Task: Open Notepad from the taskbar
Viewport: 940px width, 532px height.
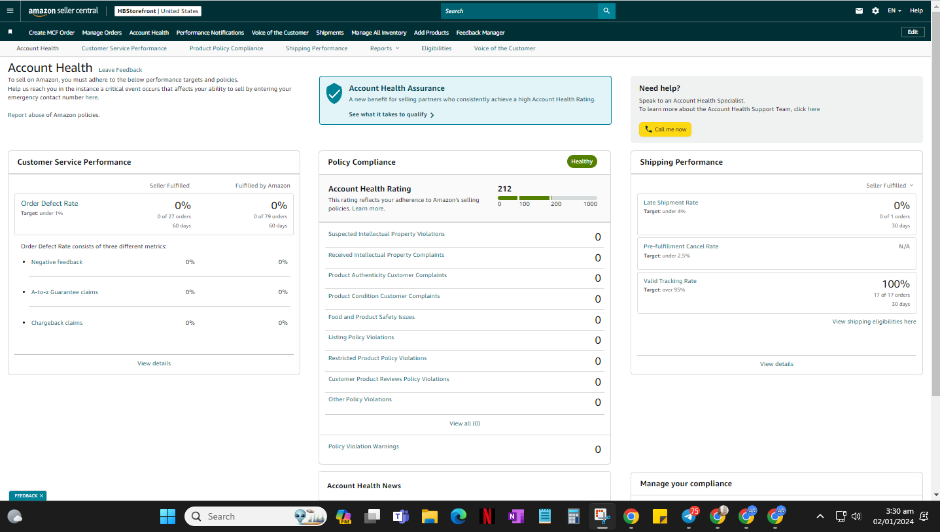Action: [x=544, y=516]
